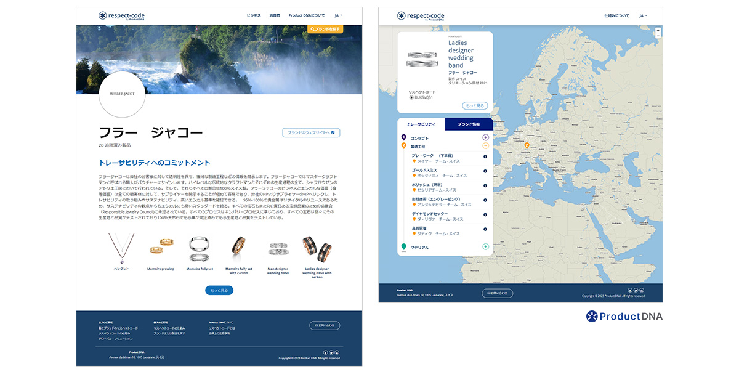Select the トレーサビリティへのコミットメント heading

[x=155, y=163]
